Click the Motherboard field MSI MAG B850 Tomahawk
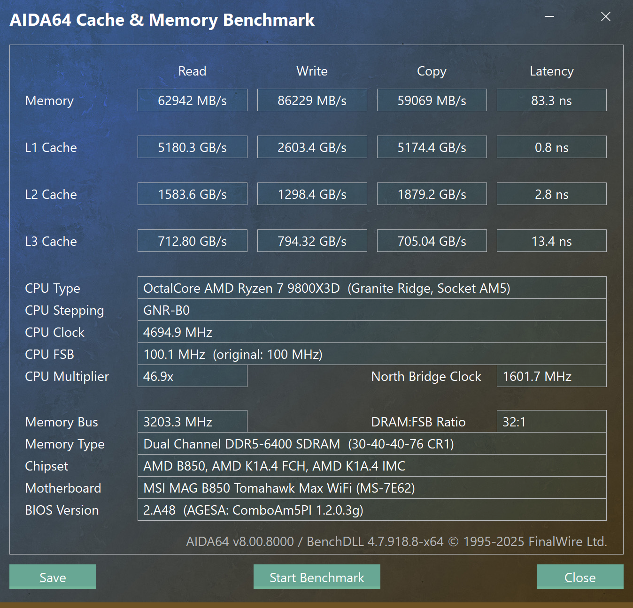The image size is (633, 608). pos(372,487)
